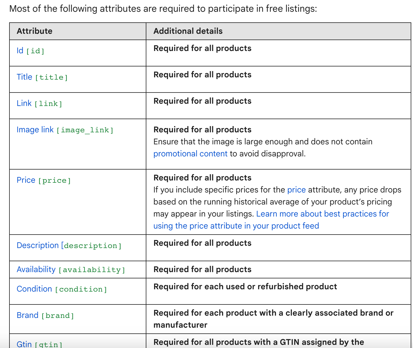Click the Gtin row's "Required for all products with a GTIN" text
This screenshot has height=348, width=413.
click(258, 342)
